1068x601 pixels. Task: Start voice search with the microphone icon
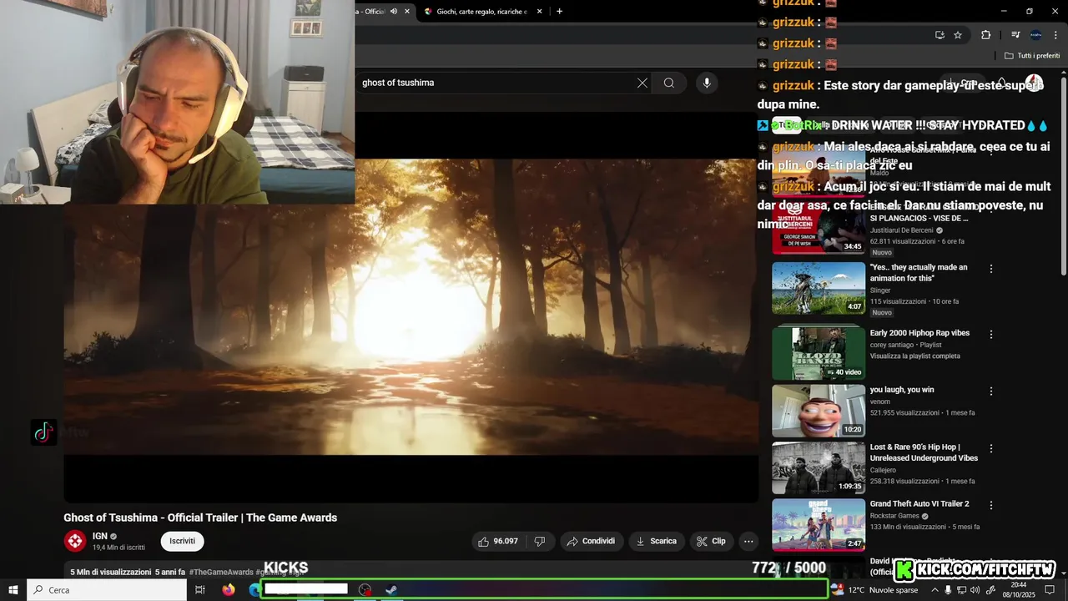[x=707, y=83]
